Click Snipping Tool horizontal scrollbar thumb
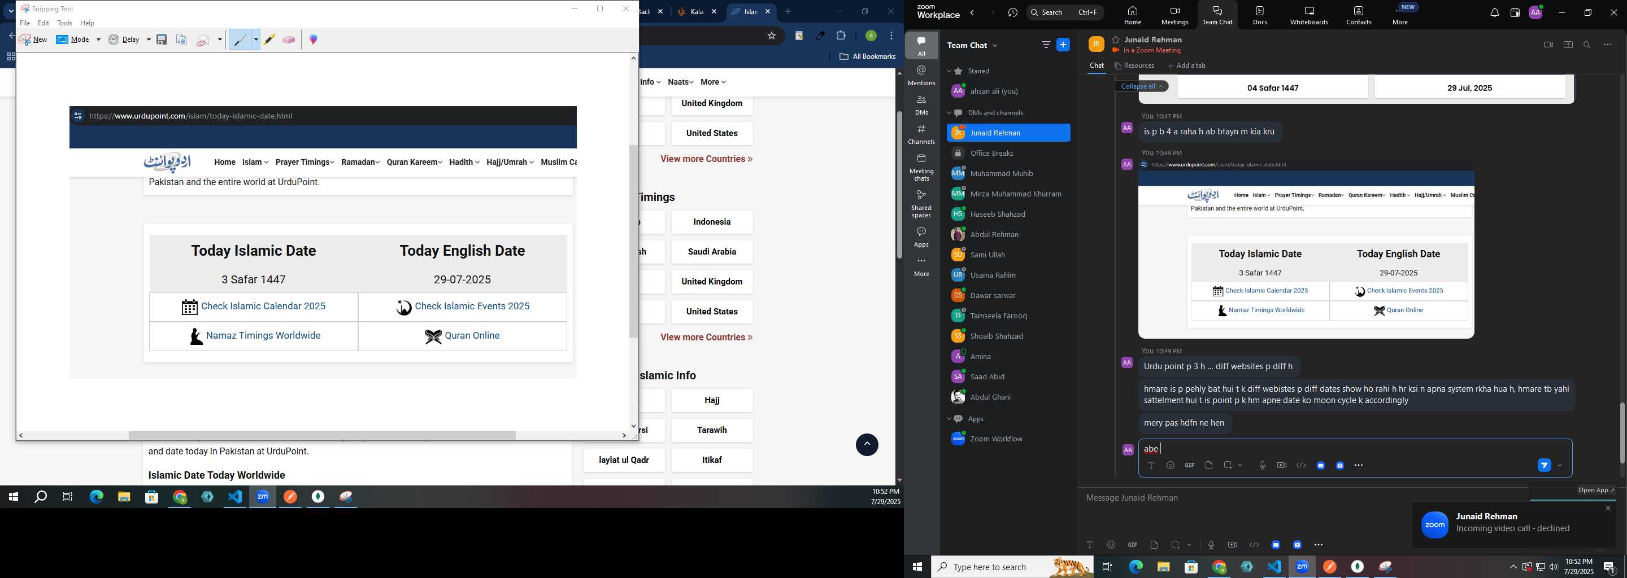 click(322, 436)
